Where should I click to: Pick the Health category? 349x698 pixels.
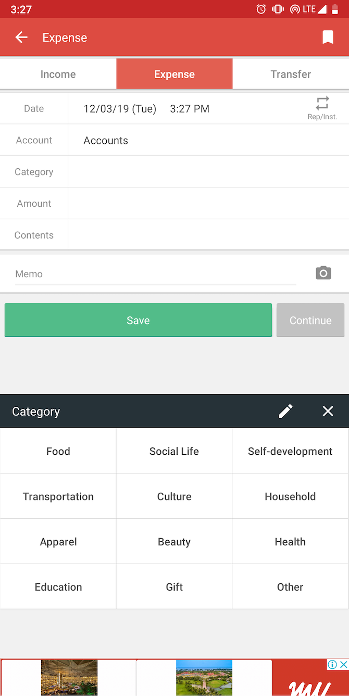(x=290, y=541)
